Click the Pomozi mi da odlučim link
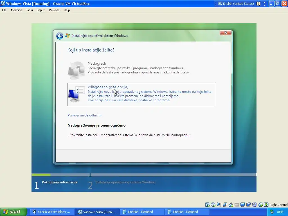Viewport: 288px width, 216px height. 84,115
